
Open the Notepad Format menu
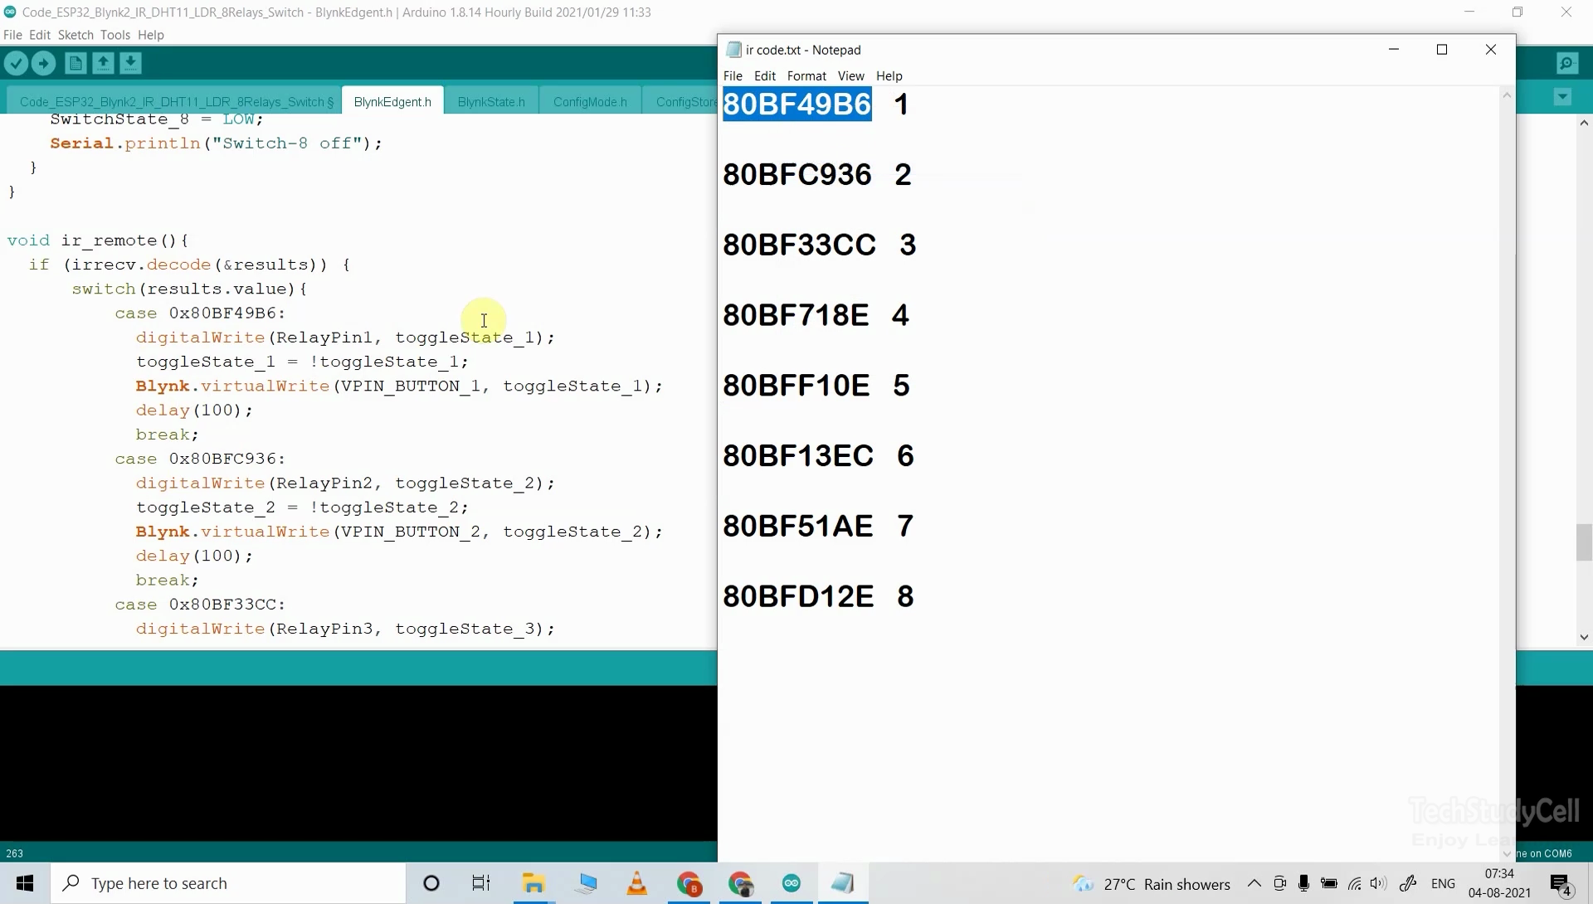tap(806, 75)
